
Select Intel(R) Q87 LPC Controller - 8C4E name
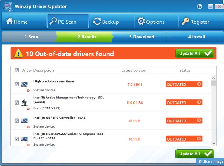tap(59, 118)
